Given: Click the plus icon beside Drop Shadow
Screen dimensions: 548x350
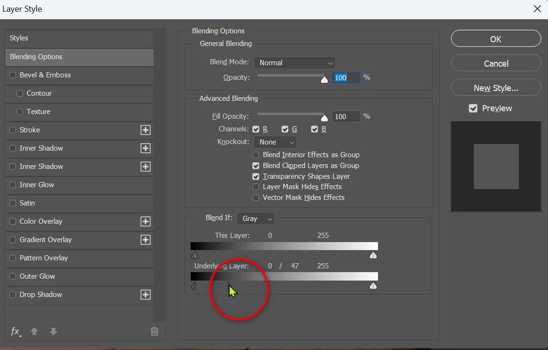Looking at the screenshot, I should [x=146, y=295].
